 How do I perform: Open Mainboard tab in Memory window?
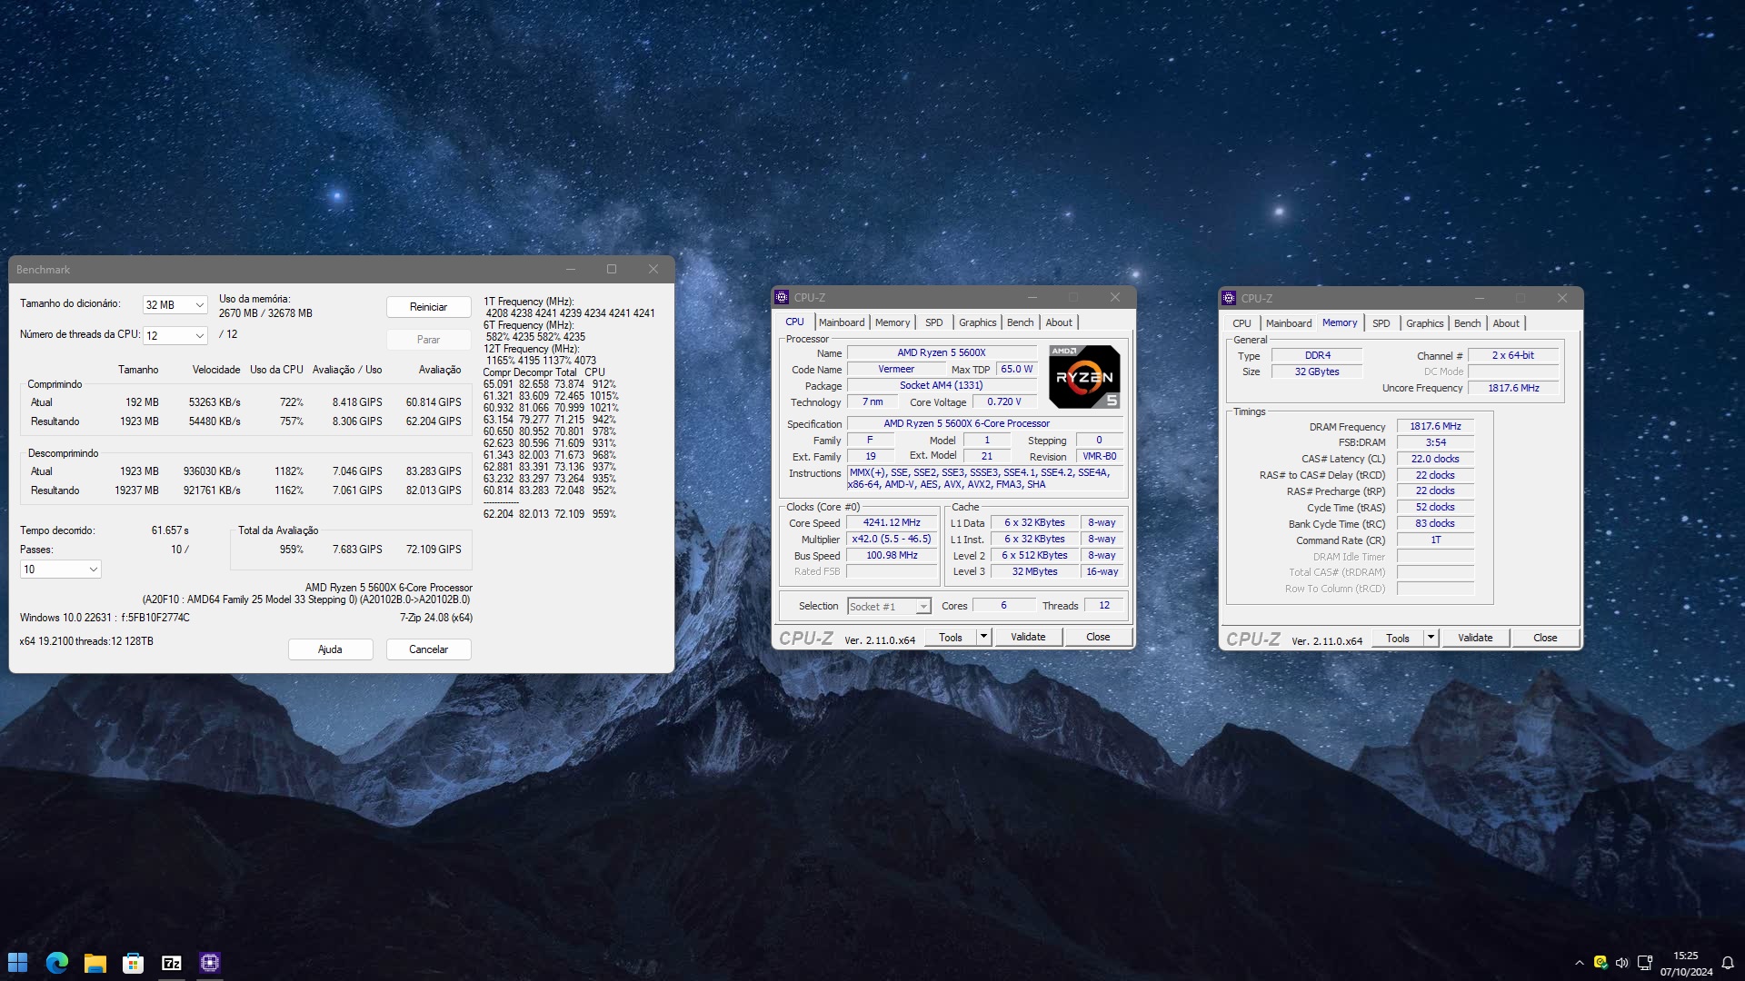coord(1289,323)
